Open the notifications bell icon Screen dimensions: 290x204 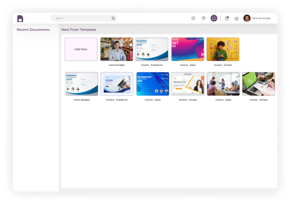click(227, 18)
